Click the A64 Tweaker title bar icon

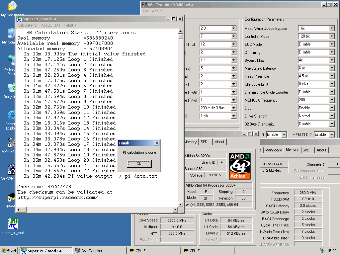(x=144, y=4)
